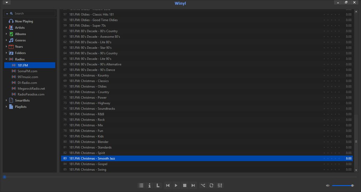The width and height of the screenshot is (361, 192).
Task: Click the Smartlists icon in the sidebar
Action: point(11,100)
